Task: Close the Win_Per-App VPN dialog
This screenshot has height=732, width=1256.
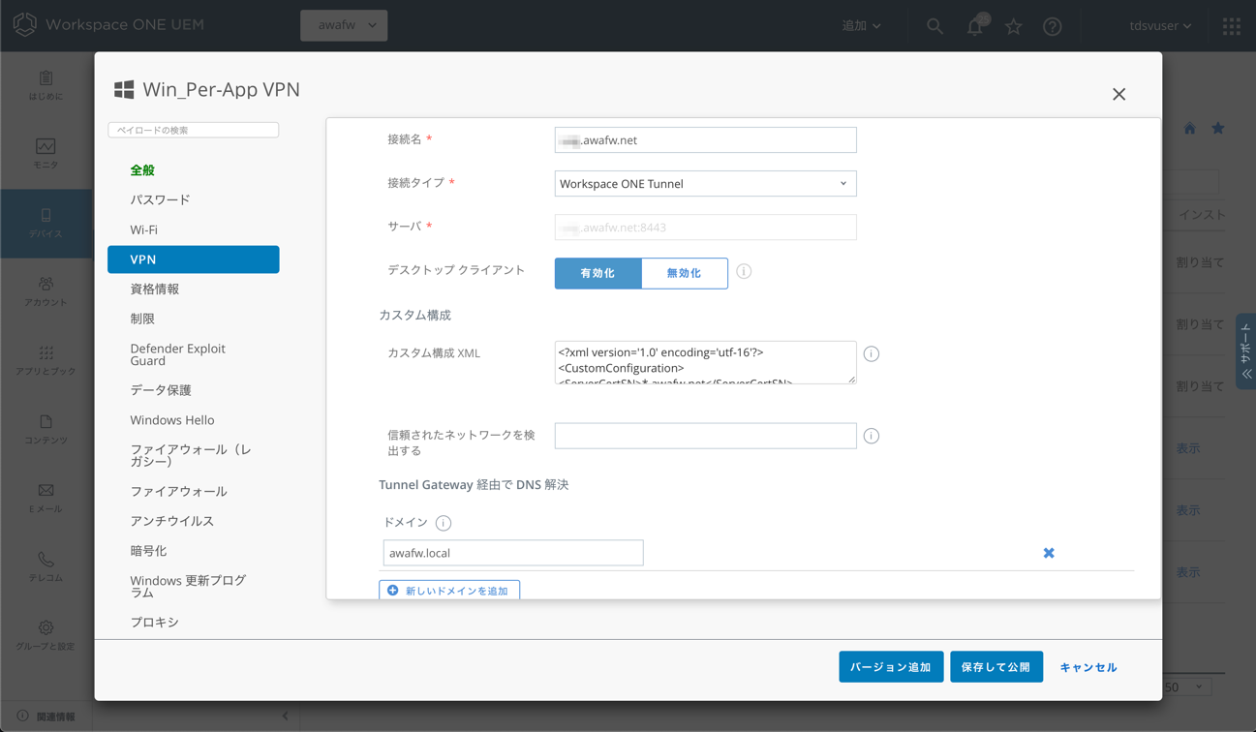Action: pyautogui.click(x=1118, y=94)
